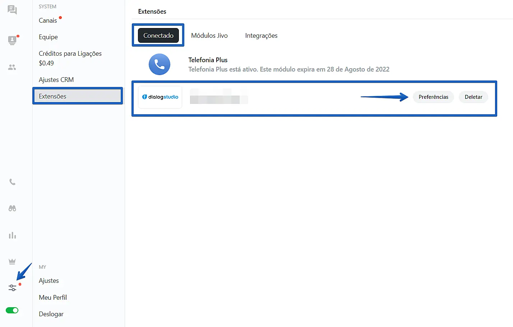Open Meu Perfil
This screenshot has width=513, height=327.
(53, 298)
